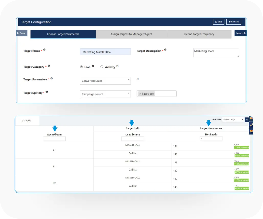Select the Lead radio button
Viewport: 263px width, 219px height.
[x=81, y=67]
